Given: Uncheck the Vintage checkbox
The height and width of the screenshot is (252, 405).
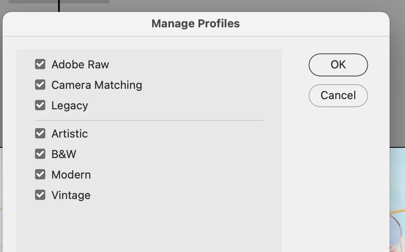Looking at the screenshot, I should coord(40,195).
